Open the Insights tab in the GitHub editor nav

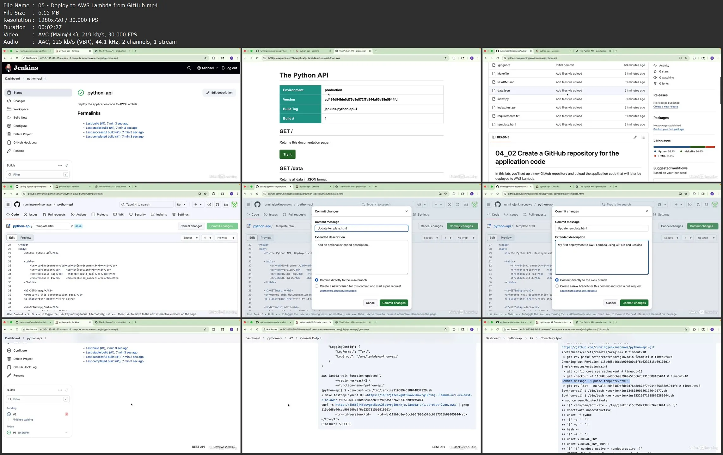coord(159,214)
